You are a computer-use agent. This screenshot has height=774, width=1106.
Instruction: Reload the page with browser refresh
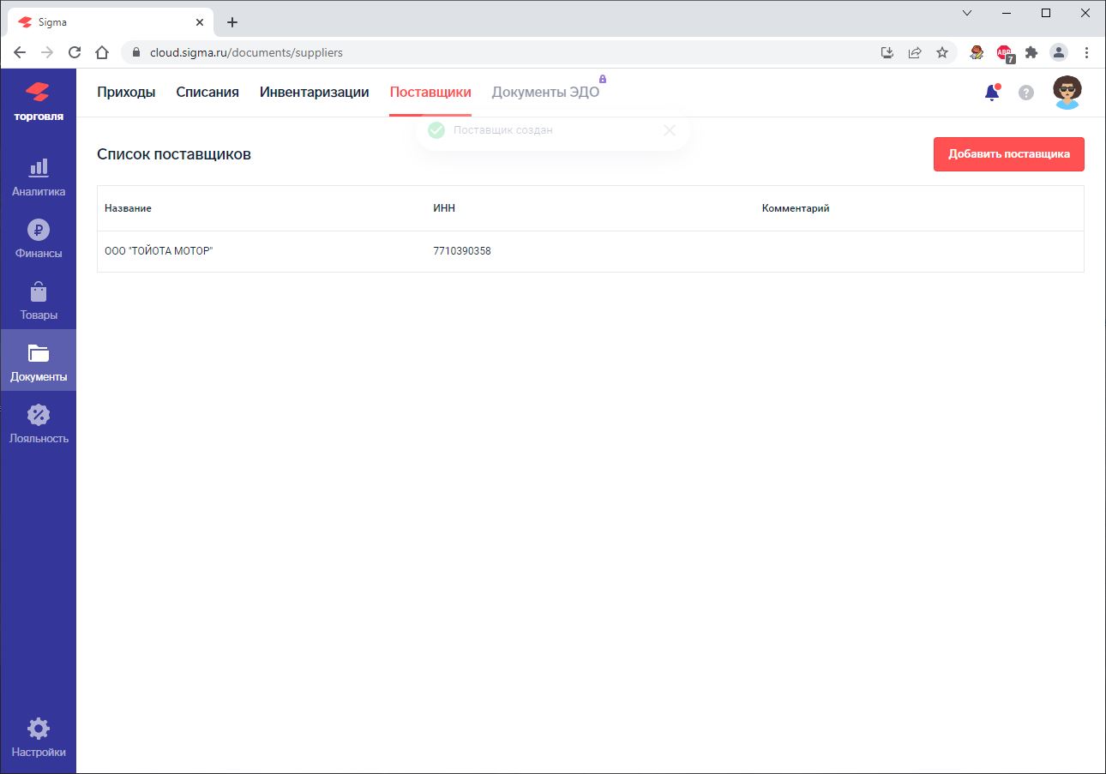[x=75, y=52]
